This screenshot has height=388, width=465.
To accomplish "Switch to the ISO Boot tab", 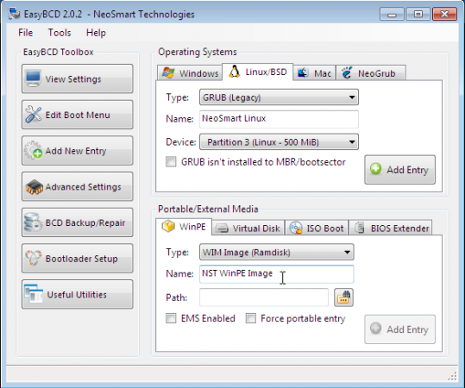I will [317, 228].
